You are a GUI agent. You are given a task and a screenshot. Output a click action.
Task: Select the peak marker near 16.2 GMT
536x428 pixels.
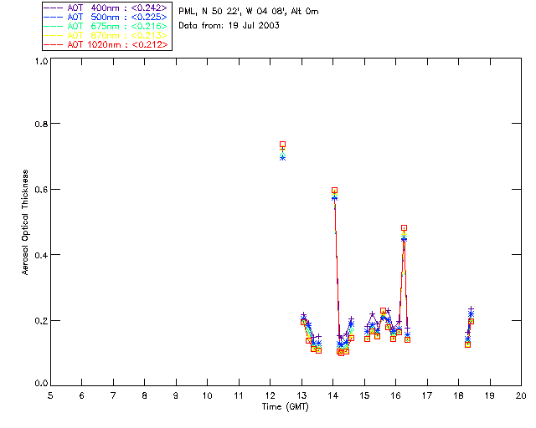[x=404, y=228]
